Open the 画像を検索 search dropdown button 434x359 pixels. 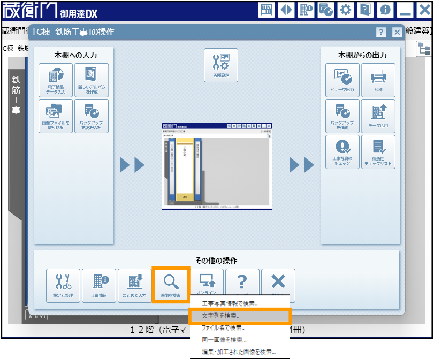point(171,285)
